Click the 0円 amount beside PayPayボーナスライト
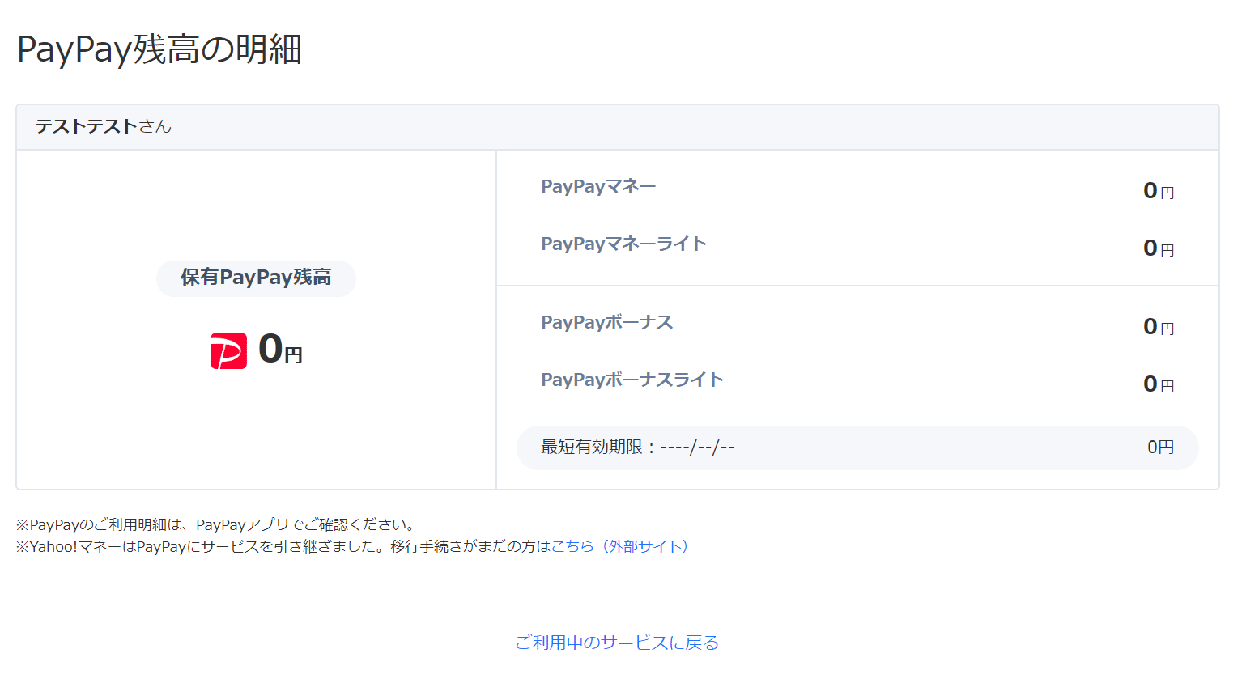The image size is (1246, 700). (x=1159, y=384)
